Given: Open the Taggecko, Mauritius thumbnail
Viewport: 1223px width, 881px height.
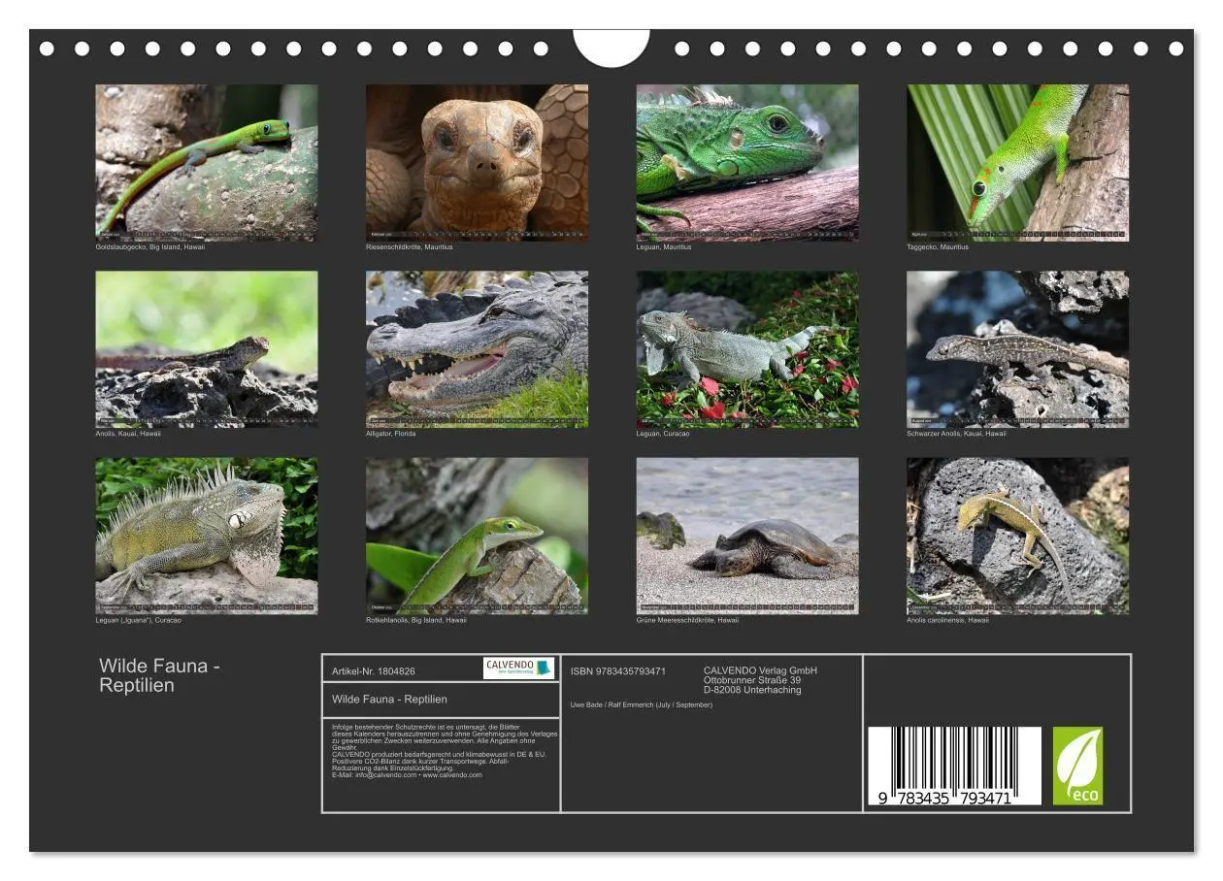Looking at the screenshot, I should point(1018,162).
